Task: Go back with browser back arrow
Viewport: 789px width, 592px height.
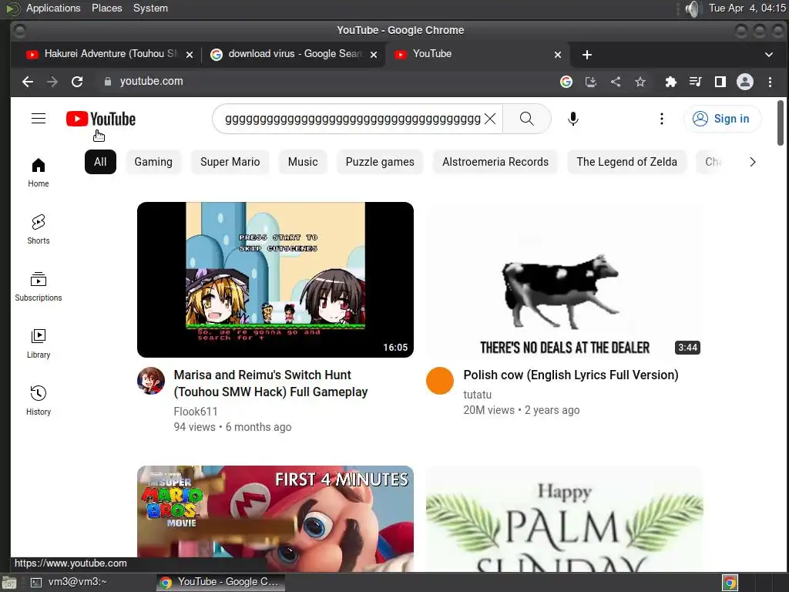Action: (x=28, y=82)
